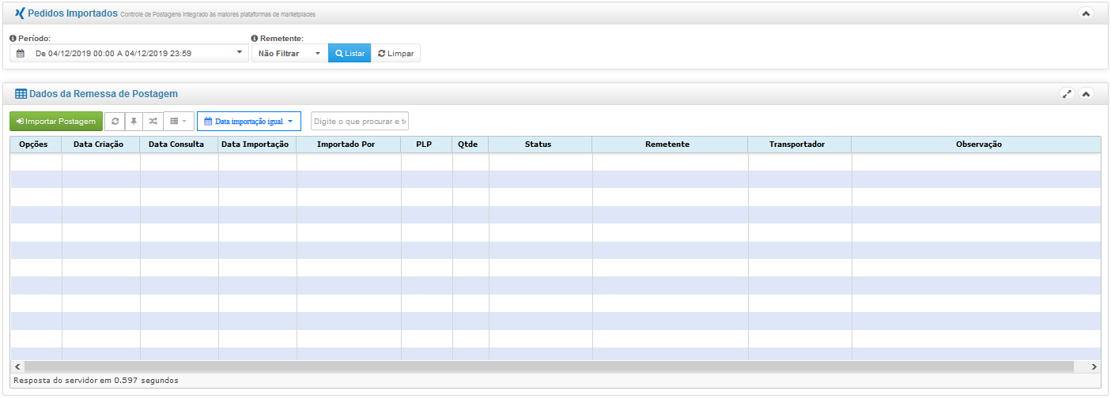This screenshot has height=398, width=1111.
Task: Open the list view options icon dropdown
Action: click(x=178, y=122)
